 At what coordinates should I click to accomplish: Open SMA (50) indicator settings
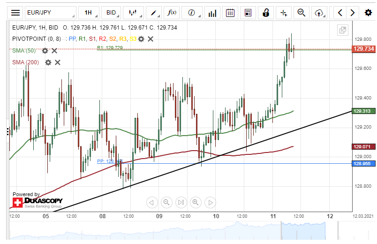[x=45, y=51]
